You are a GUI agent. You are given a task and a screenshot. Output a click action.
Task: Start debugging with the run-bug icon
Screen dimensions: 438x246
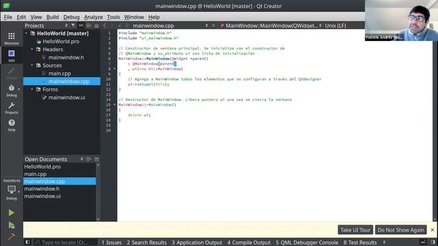(x=12, y=225)
